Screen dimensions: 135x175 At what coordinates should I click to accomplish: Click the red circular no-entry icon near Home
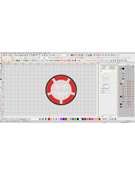point(4,55)
